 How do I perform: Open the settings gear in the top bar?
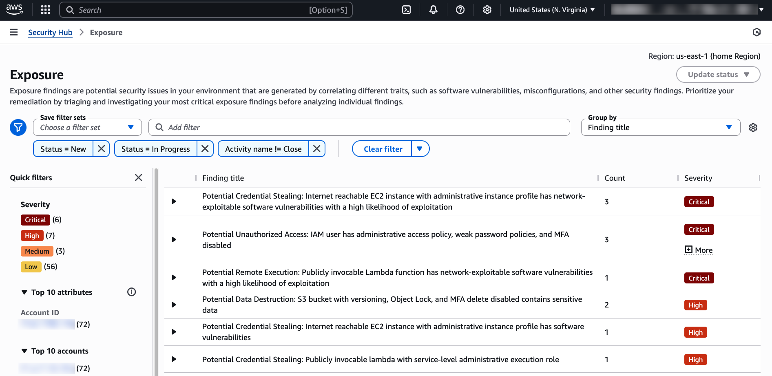(x=487, y=10)
